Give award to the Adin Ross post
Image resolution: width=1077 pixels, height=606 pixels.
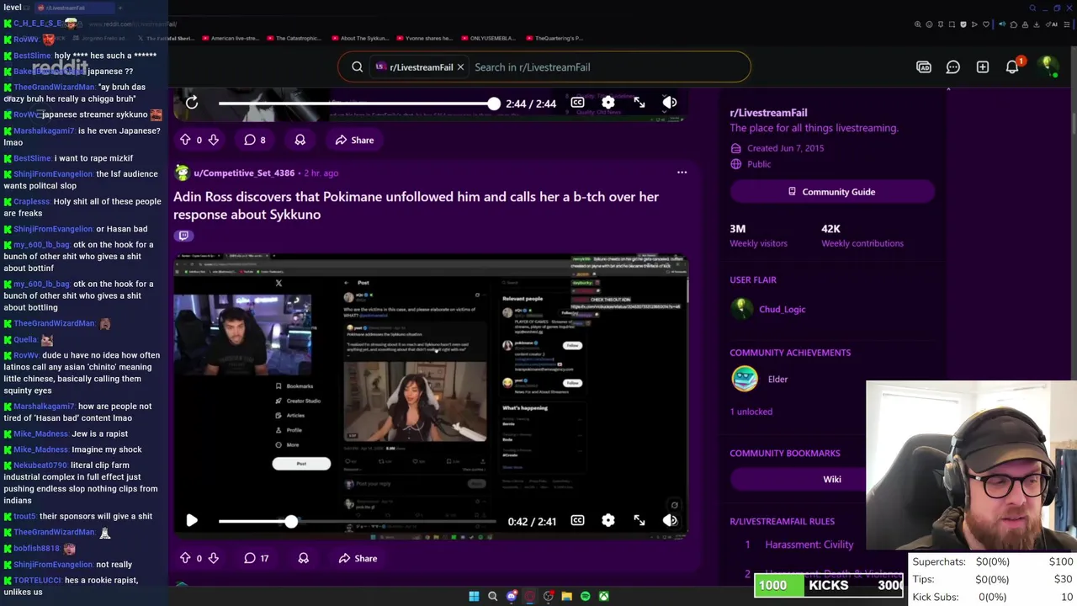point(303,558)
